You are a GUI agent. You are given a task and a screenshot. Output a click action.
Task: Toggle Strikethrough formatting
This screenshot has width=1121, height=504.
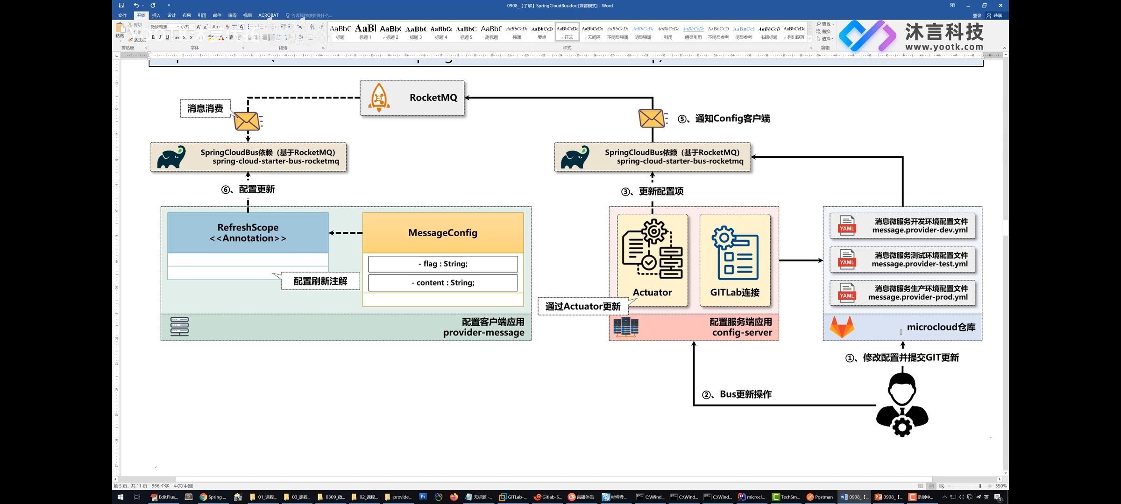coord(177,37)
